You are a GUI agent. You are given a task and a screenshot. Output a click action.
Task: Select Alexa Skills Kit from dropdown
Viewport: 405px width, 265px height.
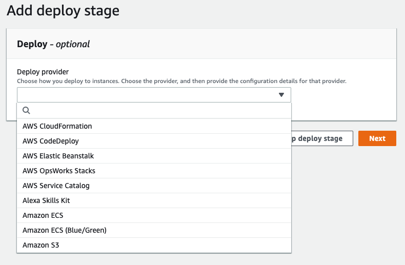click(x=46, y=200)
